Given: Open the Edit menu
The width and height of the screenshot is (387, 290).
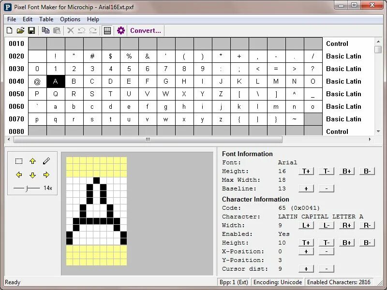Looking at the screenshot, I should click(x=28, y=19).
